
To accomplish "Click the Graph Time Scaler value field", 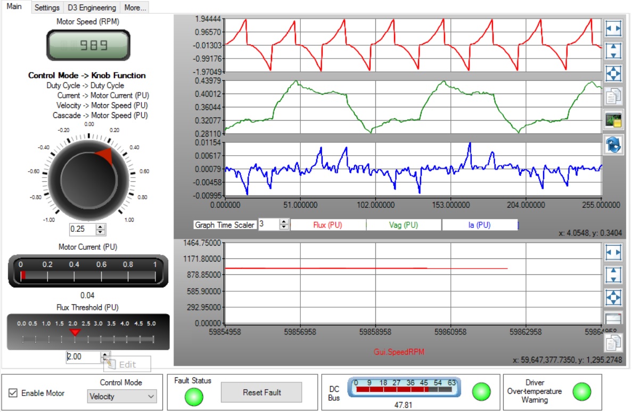I will click(269, 224).
